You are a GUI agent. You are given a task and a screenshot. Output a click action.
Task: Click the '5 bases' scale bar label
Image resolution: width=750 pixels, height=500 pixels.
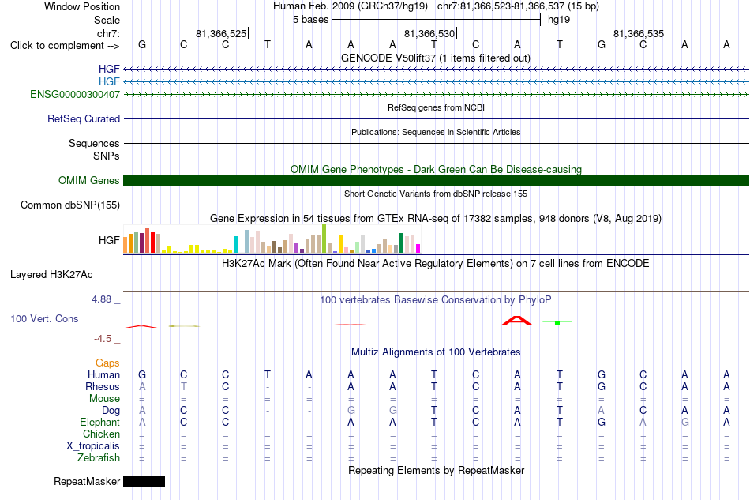[x=311, y=20]
